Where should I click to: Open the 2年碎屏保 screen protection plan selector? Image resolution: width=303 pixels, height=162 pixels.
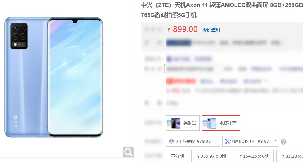[193, 142]
